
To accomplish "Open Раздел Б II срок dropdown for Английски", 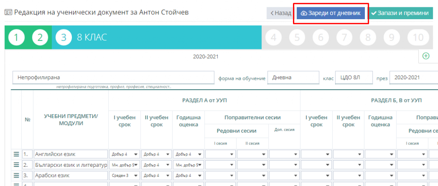I will pyautogui.click(x=348, y=154).
